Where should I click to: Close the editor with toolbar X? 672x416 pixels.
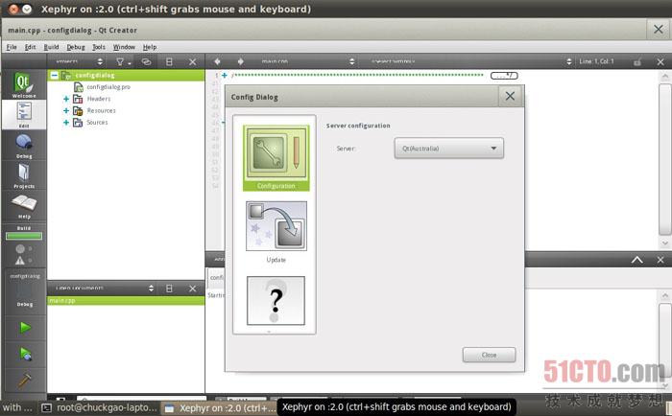pyautogui.click(x=660, y=62)
